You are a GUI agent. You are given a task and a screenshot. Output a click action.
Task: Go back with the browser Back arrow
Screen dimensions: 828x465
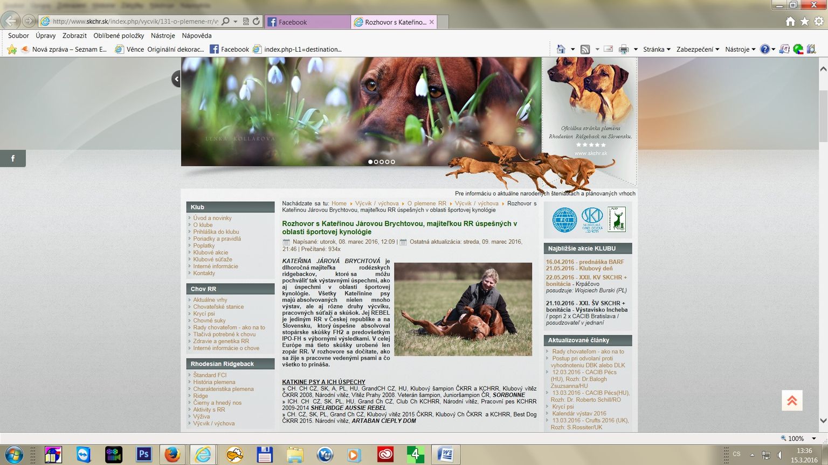point(10,21)
